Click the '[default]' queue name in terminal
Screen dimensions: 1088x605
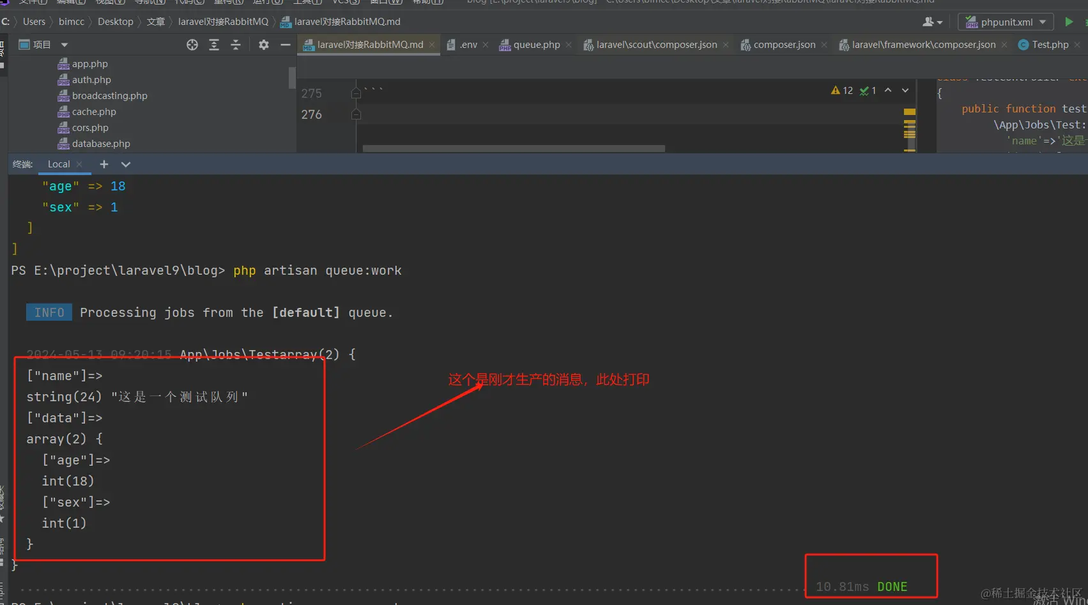(306, 312)
